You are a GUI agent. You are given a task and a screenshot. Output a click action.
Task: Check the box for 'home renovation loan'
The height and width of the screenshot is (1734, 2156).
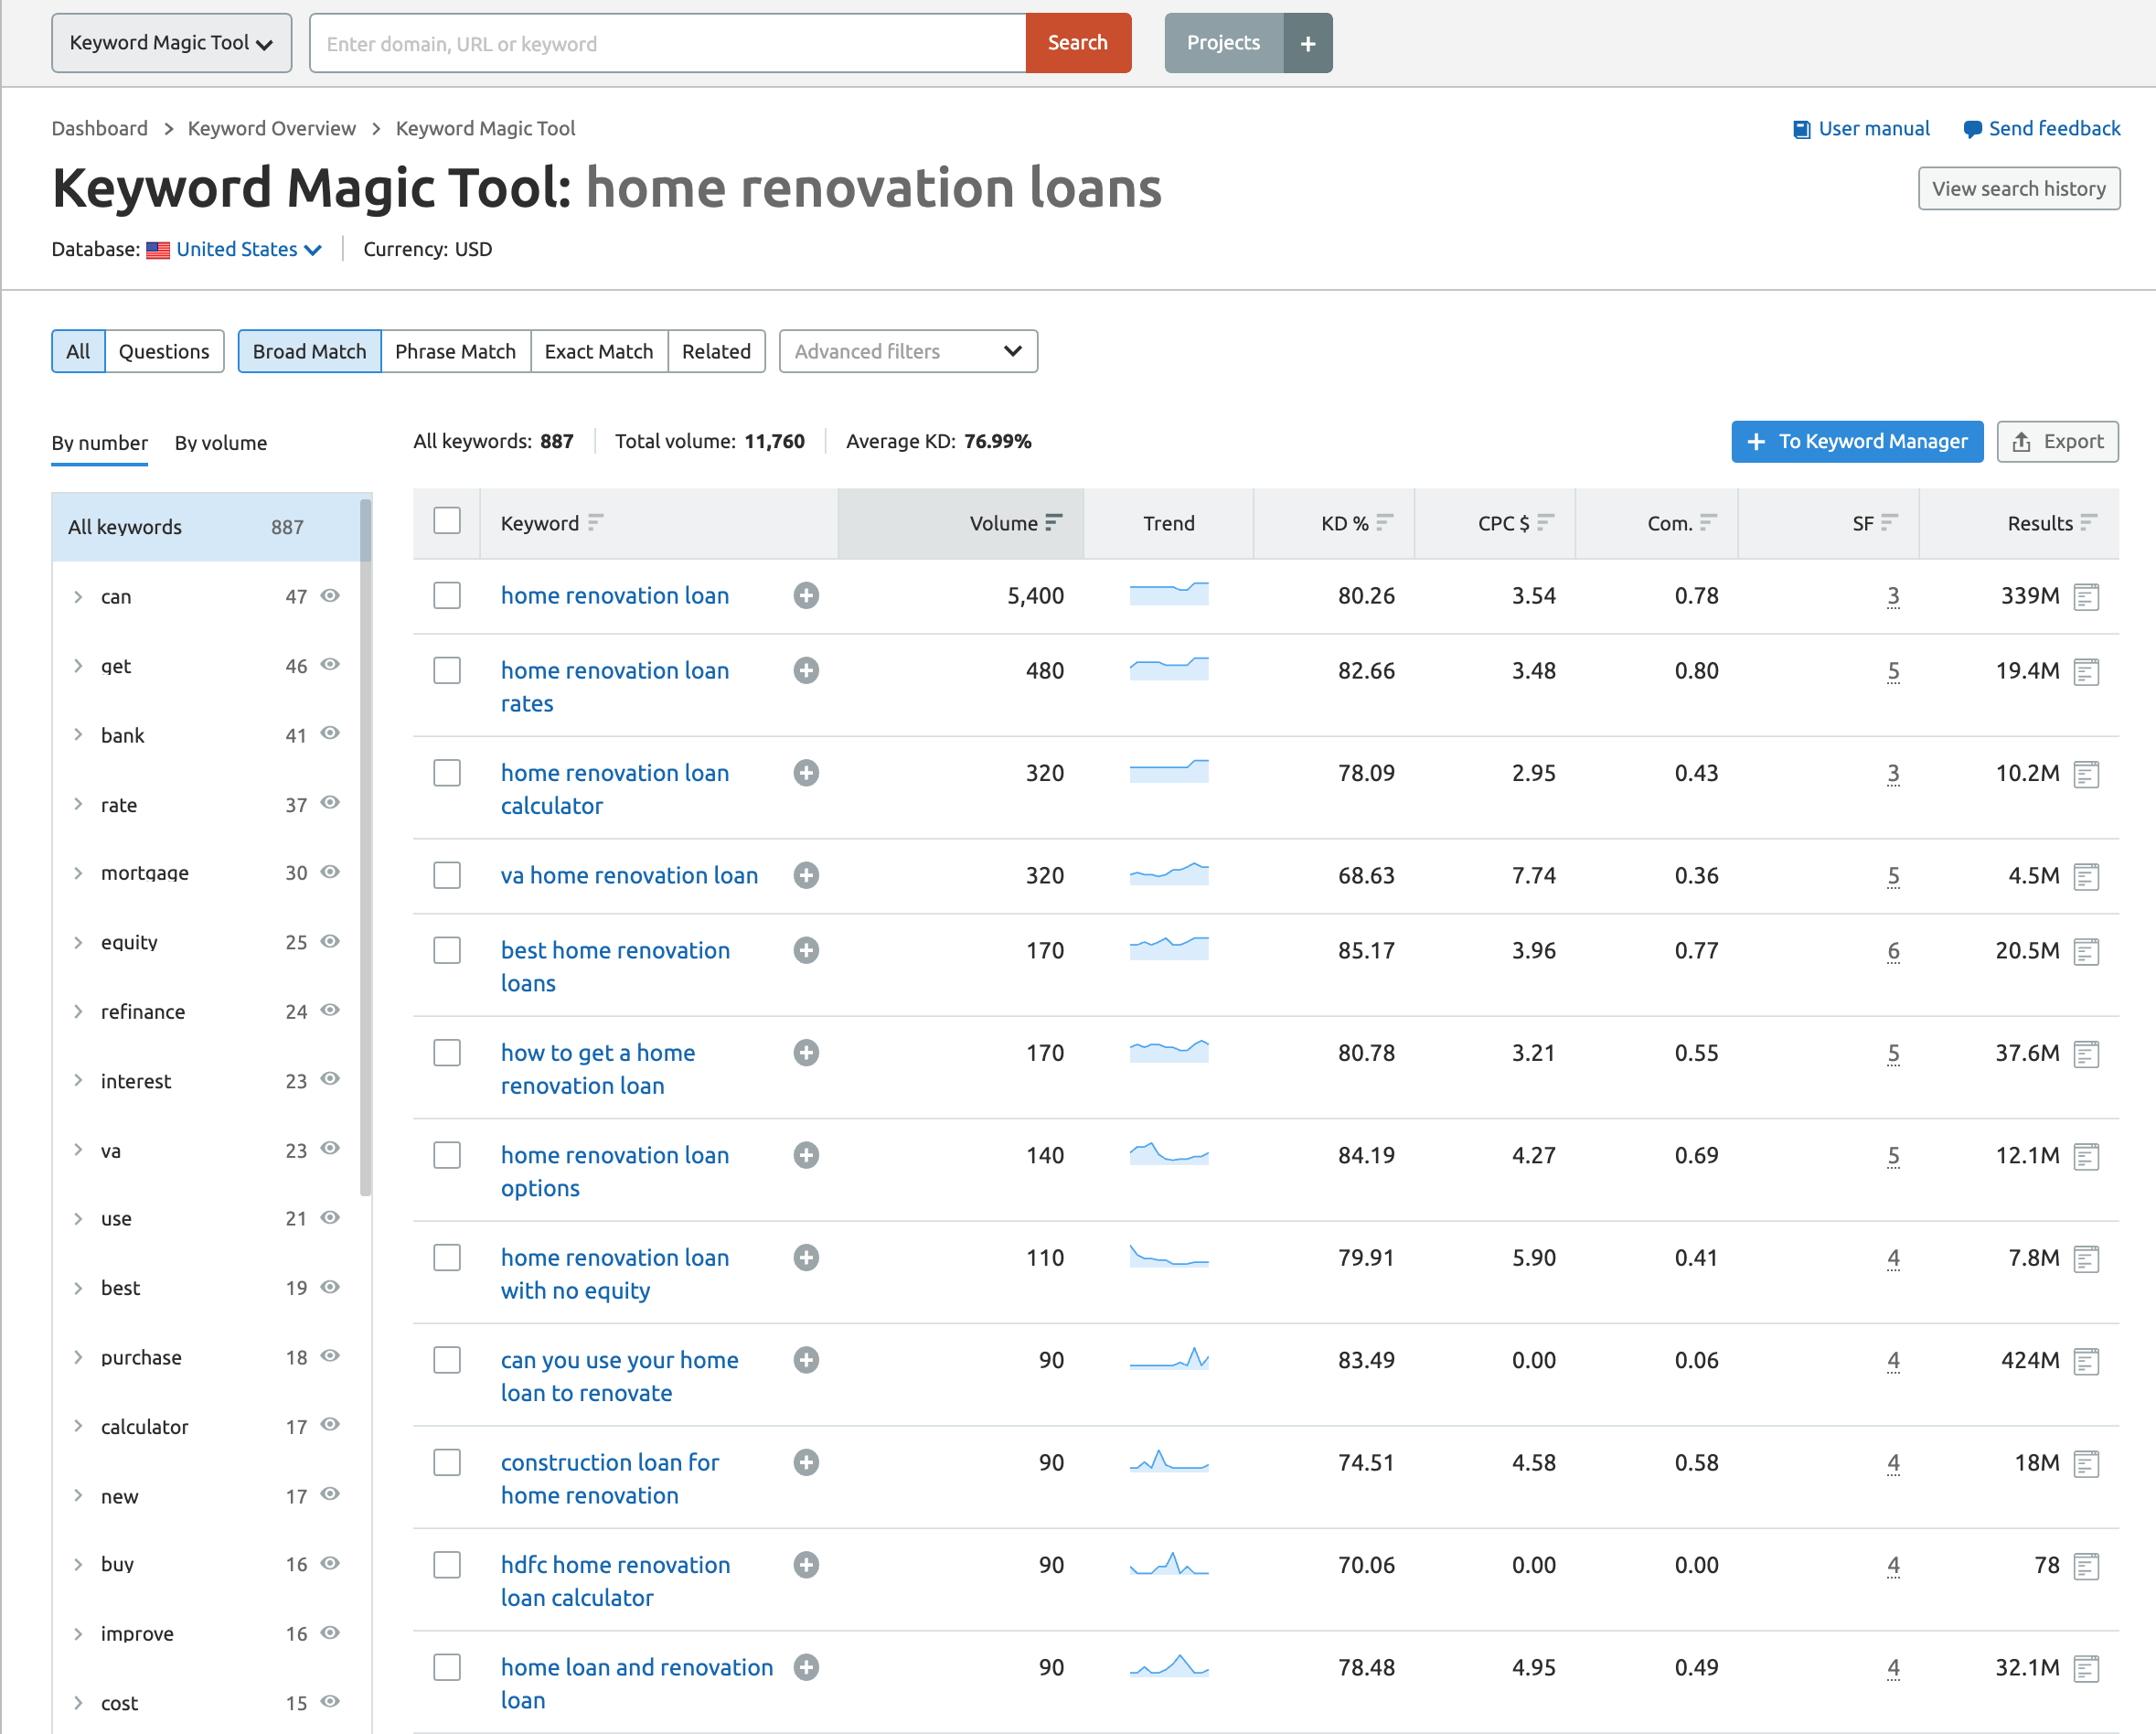coord(447,596)
